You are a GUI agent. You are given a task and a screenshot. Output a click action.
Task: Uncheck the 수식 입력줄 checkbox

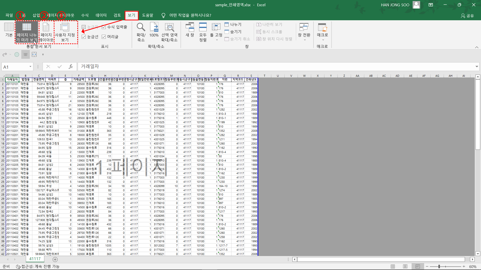[x=104, y=27]
